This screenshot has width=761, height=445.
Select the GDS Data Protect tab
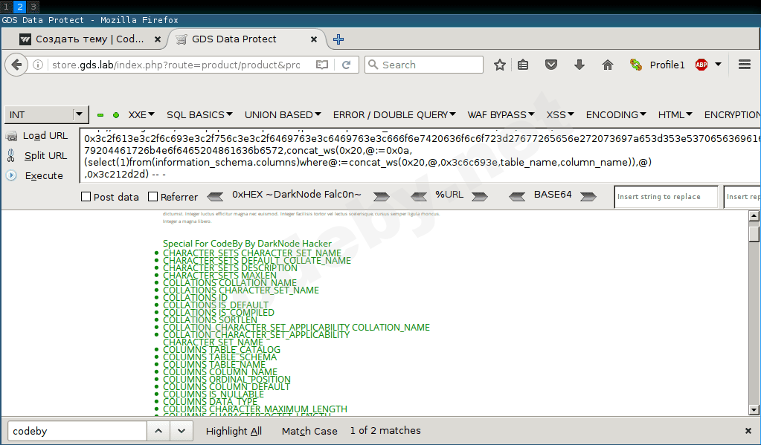[234, 39]
